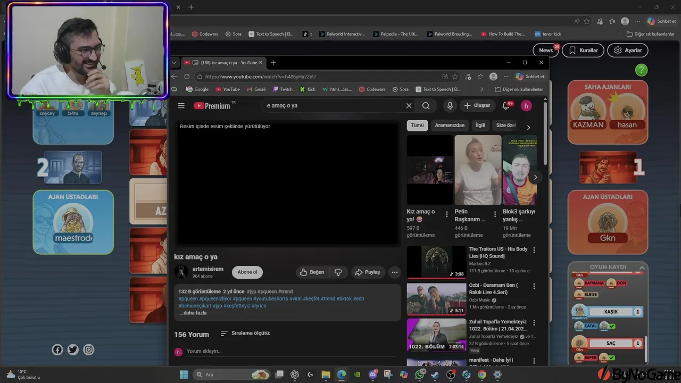Start voice search with the microphone icon
The width and height of the screenshot is (681, 383).
pos(450,106)
